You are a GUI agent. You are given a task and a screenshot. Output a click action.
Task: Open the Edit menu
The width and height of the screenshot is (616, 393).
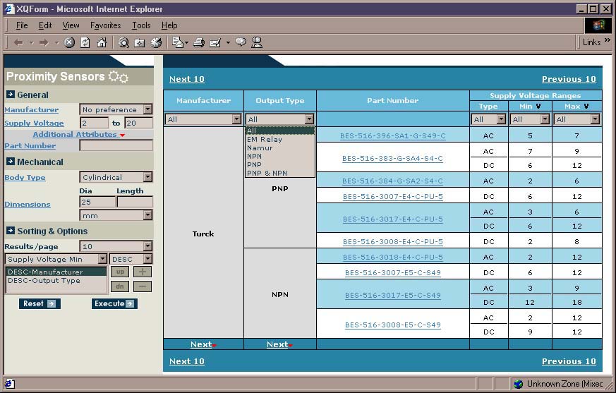45,25
